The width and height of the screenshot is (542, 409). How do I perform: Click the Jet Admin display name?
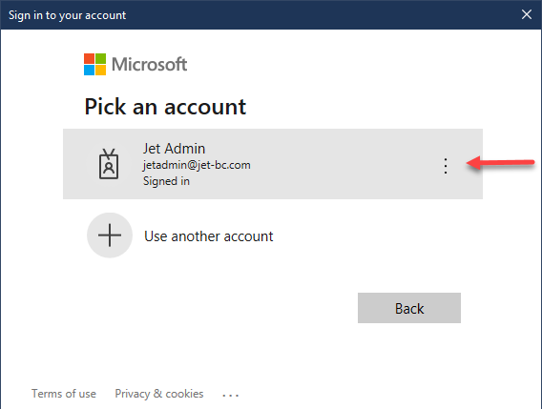(x=175, y=149)
